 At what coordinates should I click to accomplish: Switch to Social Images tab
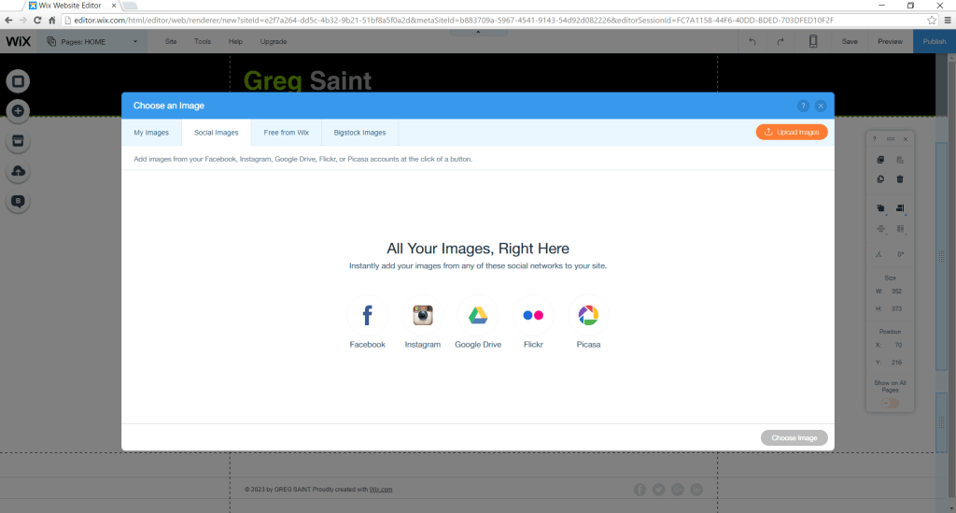pos(216,133)
